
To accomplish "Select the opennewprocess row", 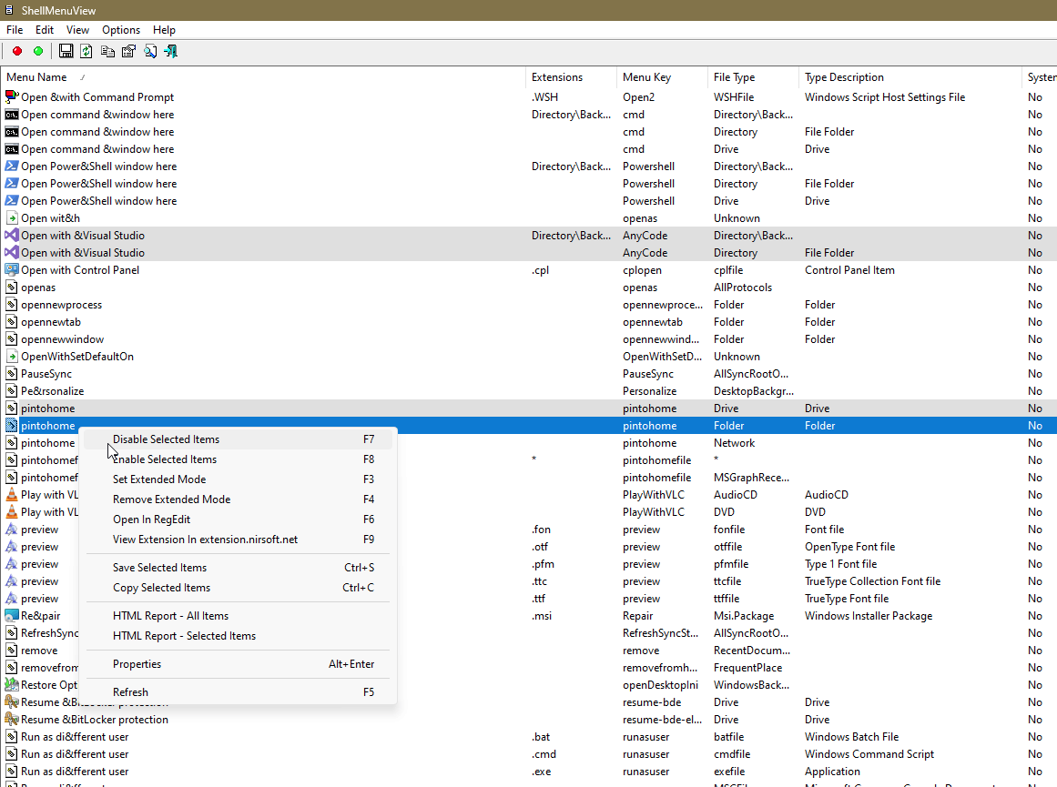I will 528,305.
